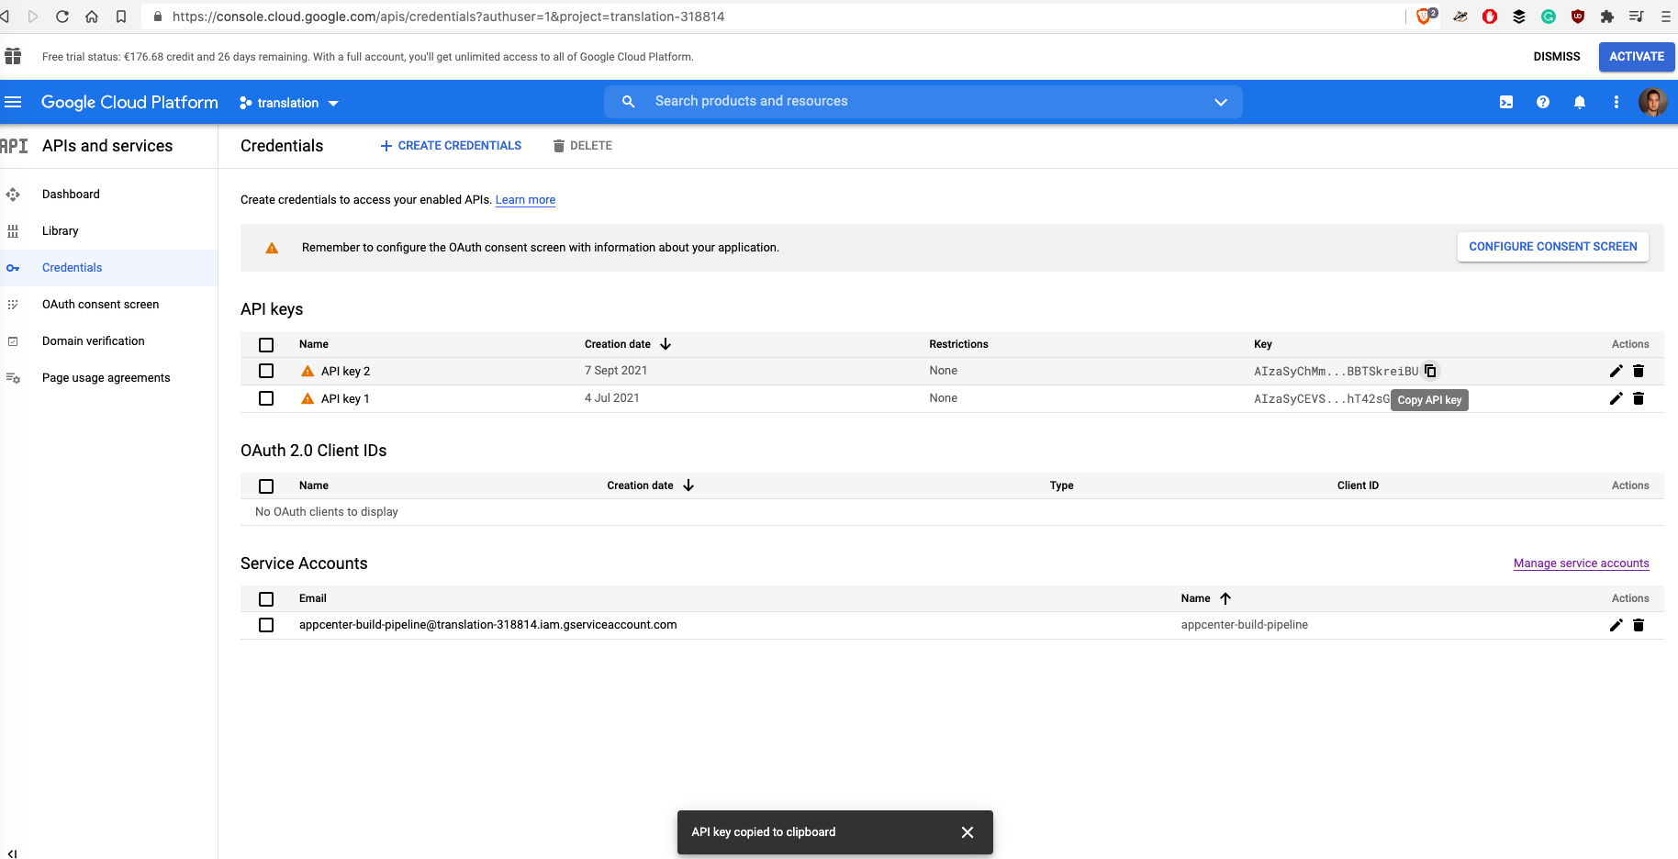Open the API key 1 name link

click(x=345, y=399)
